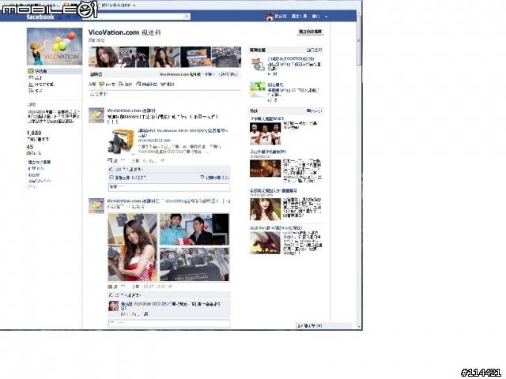Click the commenter's avatar on second post

tap(113, 306)
